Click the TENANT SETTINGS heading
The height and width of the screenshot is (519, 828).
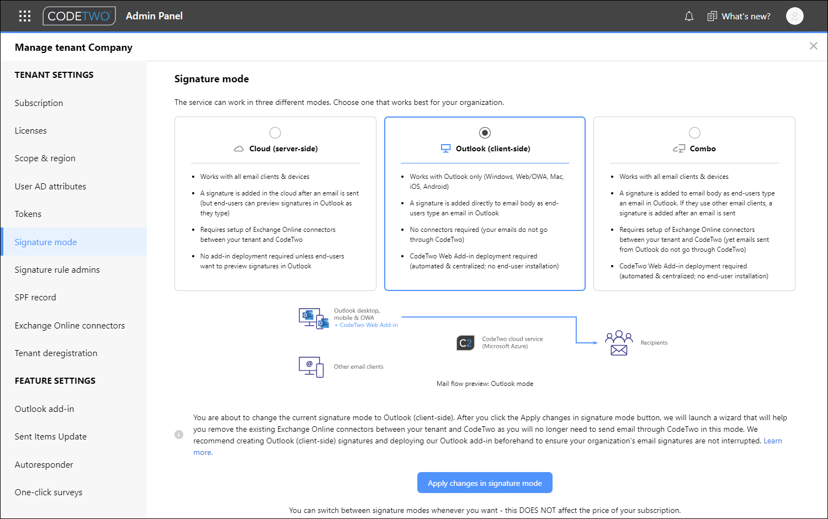[x=54, y=75]
